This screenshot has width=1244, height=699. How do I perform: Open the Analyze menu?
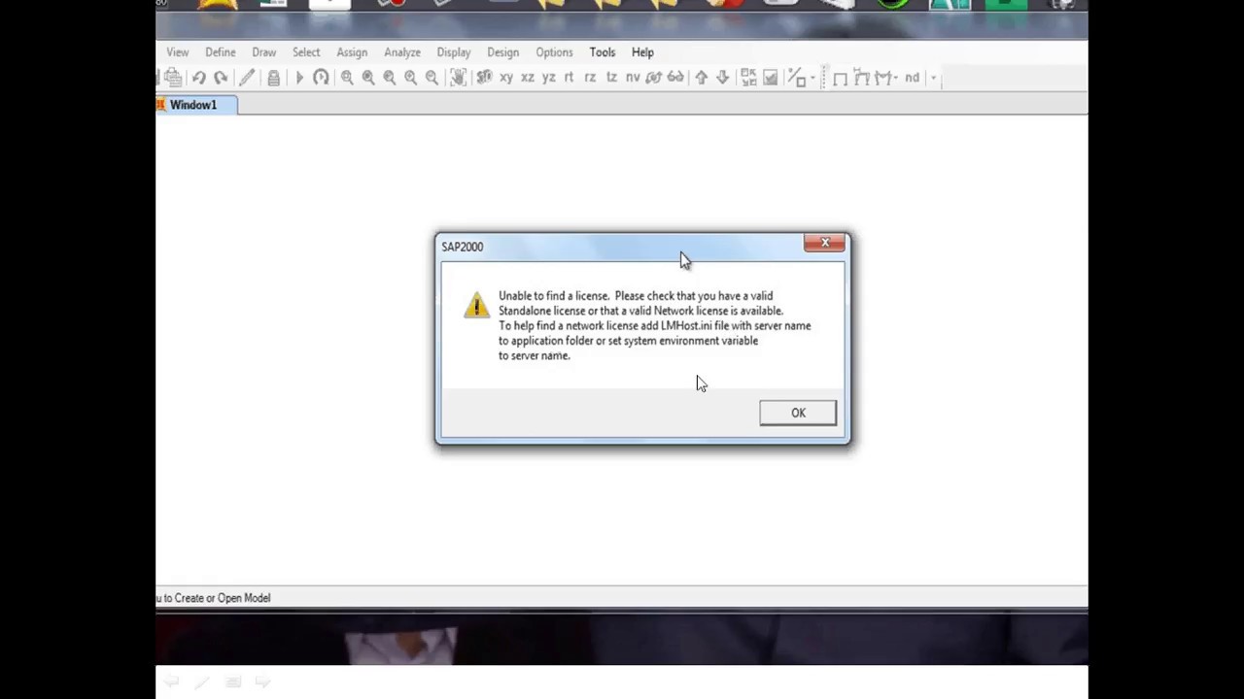pos(402,52)
